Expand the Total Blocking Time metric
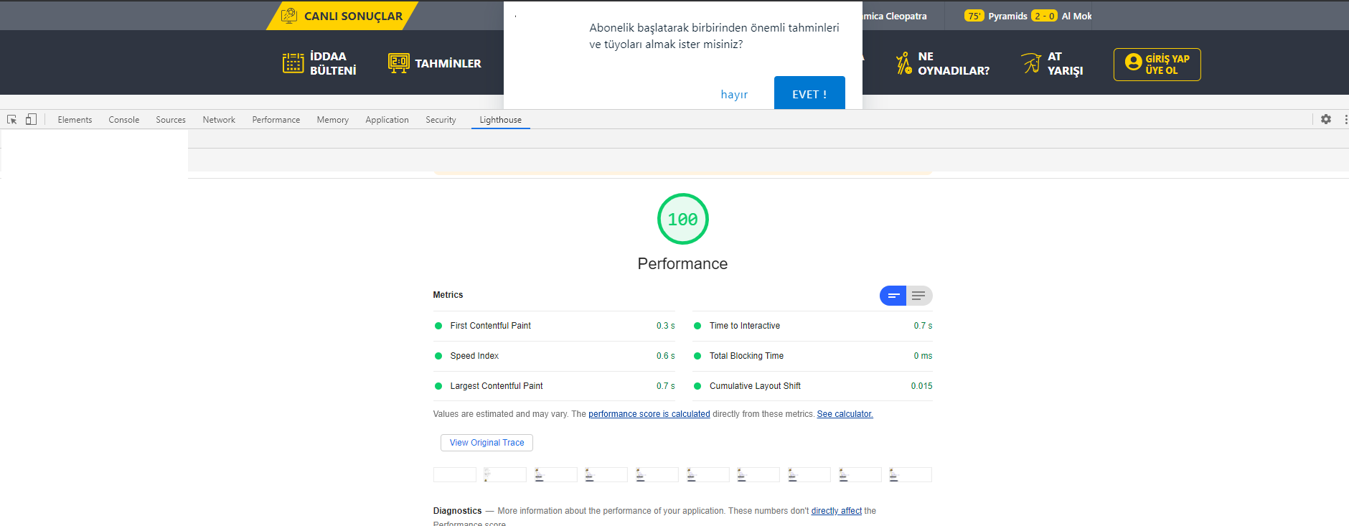 click(812, 356)
